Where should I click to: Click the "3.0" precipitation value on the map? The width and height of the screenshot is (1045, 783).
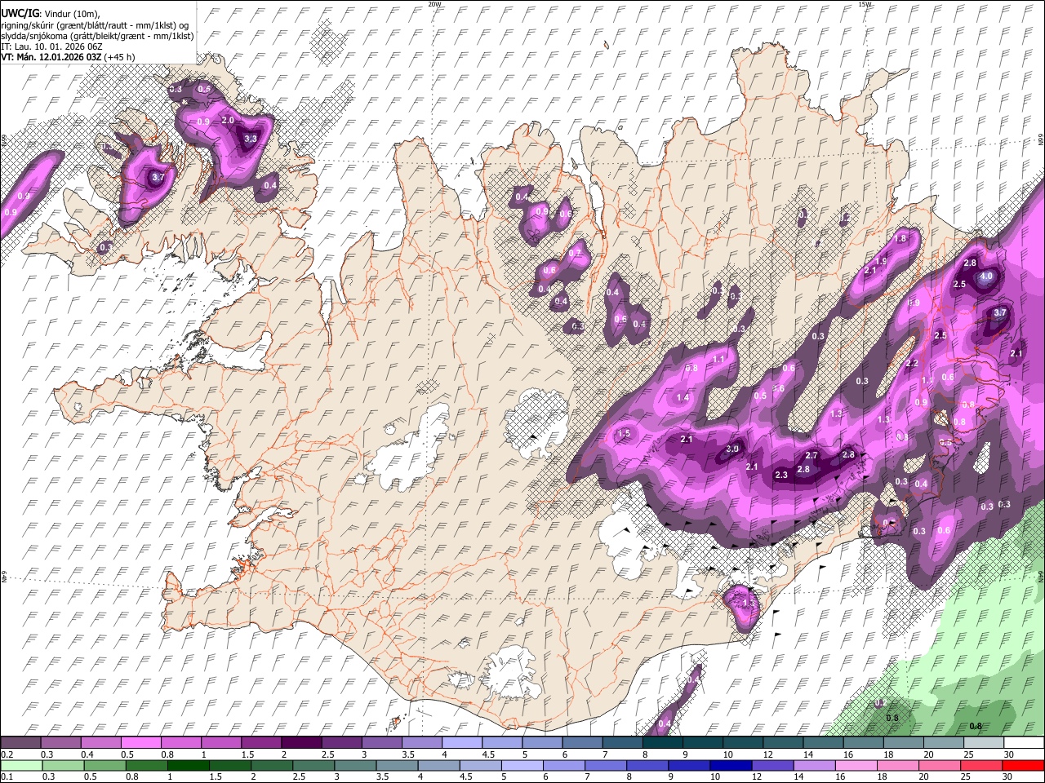tap(732, 449)
